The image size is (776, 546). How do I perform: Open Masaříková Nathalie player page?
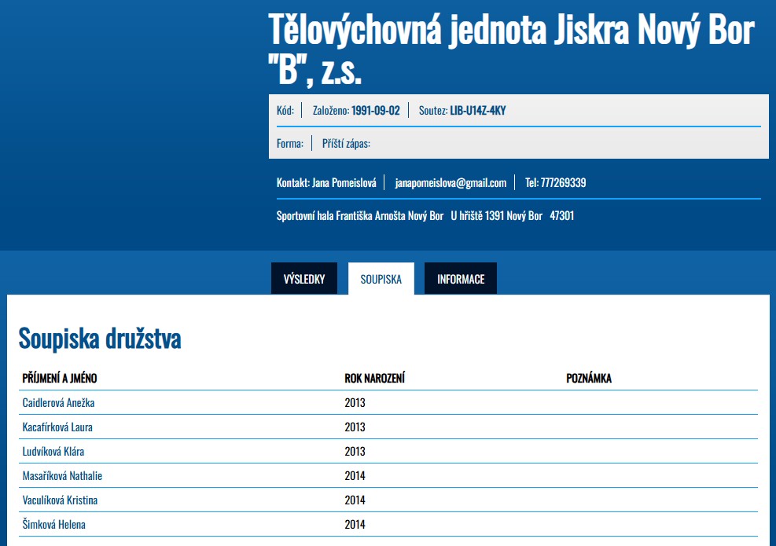point(62,476)
